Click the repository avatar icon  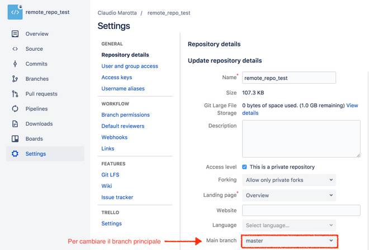15,12
